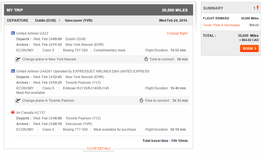
Task: Click the United Airlines logo beside UA4261
Action: pos(13,71)
